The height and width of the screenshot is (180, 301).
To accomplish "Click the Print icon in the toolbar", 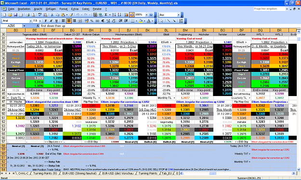I will tap(27, 15).
